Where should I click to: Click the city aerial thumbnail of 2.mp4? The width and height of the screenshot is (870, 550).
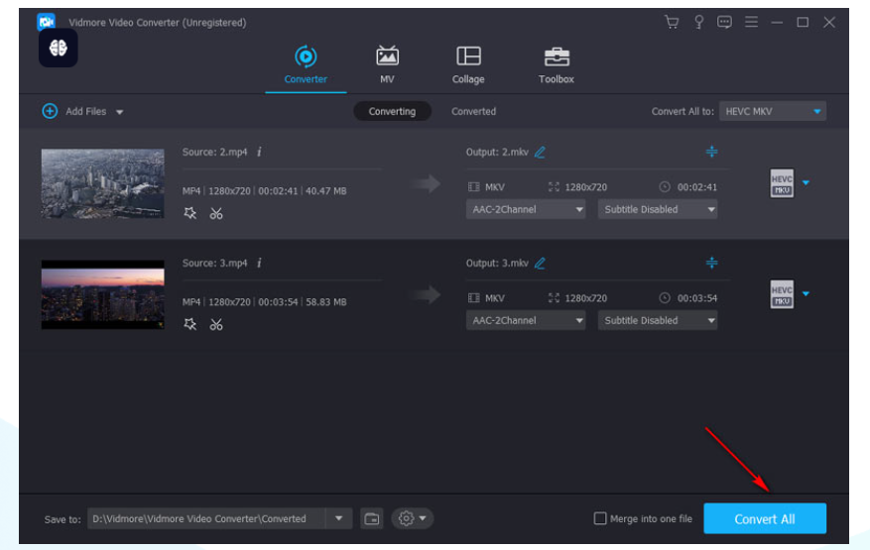click(102, 183)
